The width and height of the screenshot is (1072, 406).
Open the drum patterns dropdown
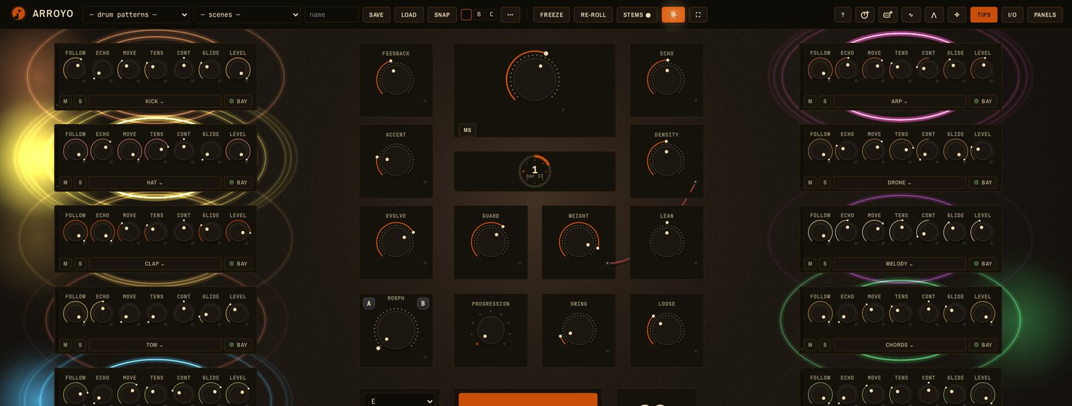pos(137,15)
